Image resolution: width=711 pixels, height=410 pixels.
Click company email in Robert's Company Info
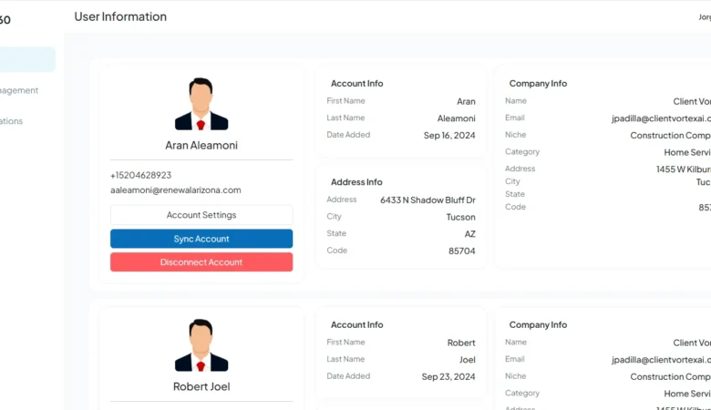(661, 360)
